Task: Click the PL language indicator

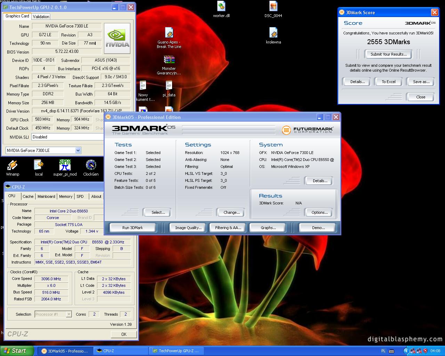Action: click(x=383, y=351)
